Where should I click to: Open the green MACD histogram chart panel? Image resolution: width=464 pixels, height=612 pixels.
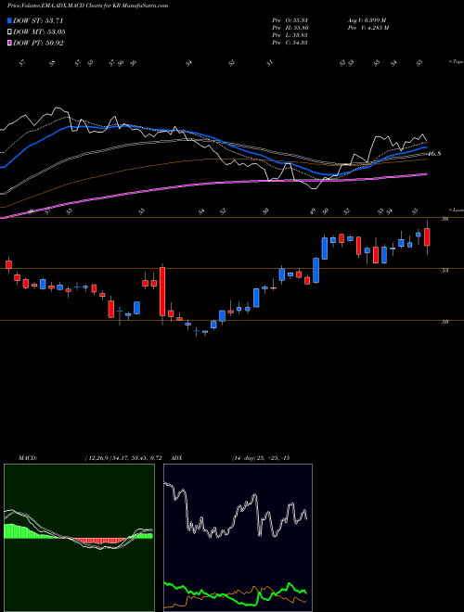pyautogui.click(x=79, y=538)
